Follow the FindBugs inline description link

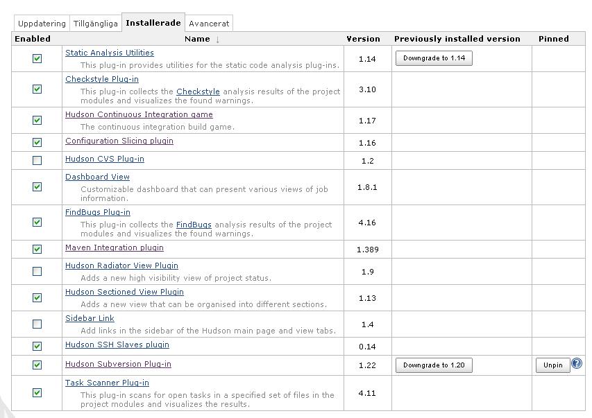click(x=194, y=225)
